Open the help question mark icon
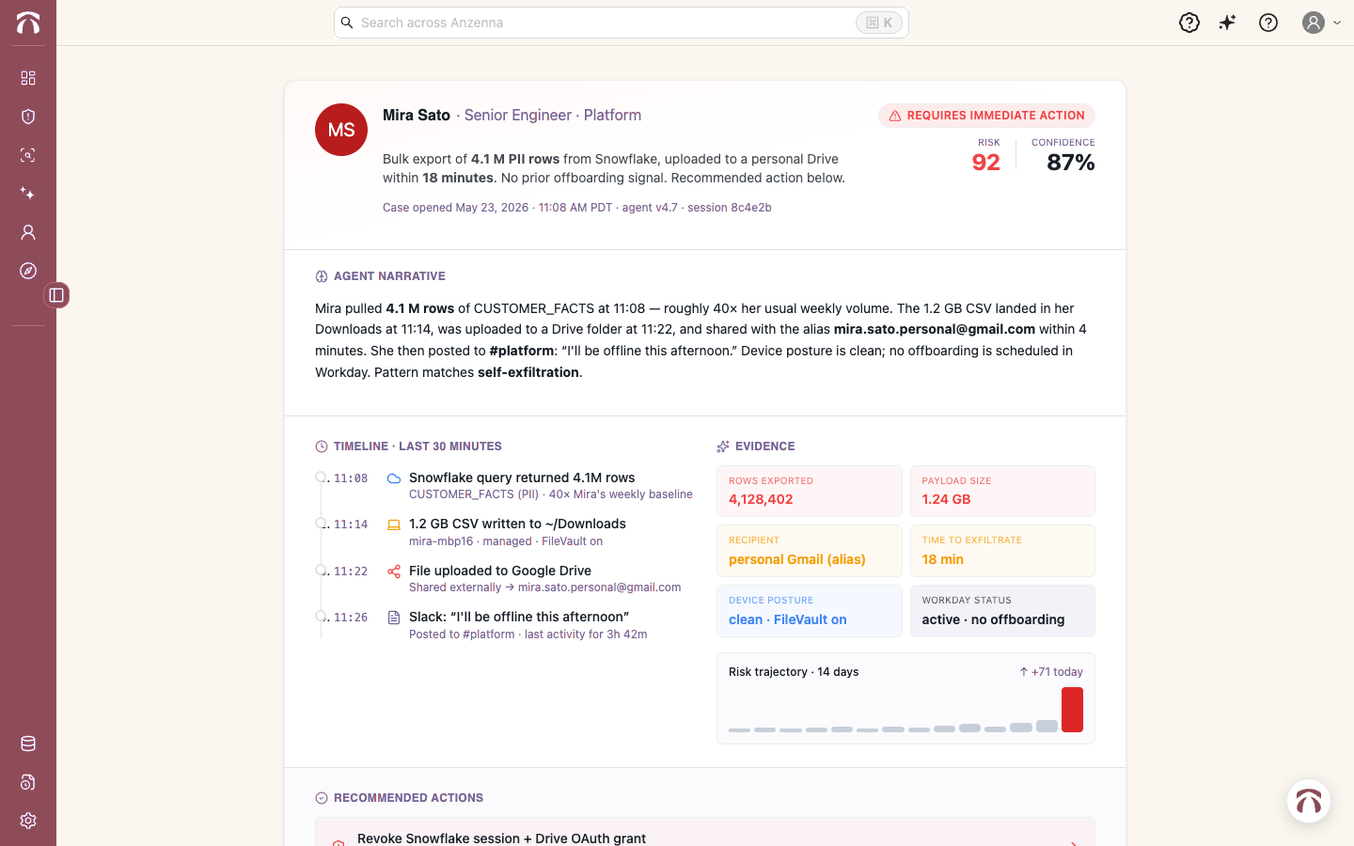The height and width of the screenshot is (846, 1354). coord(1268,23)
